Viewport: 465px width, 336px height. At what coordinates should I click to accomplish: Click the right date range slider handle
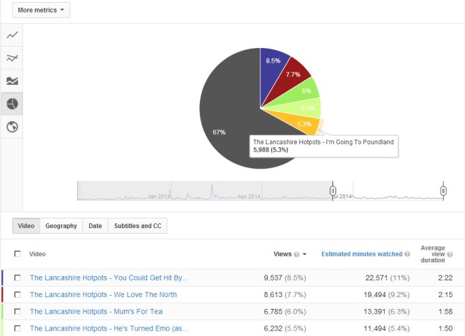click(x=443, y=191)
